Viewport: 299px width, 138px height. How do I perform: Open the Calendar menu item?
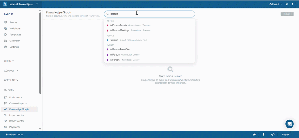(15, 41)
